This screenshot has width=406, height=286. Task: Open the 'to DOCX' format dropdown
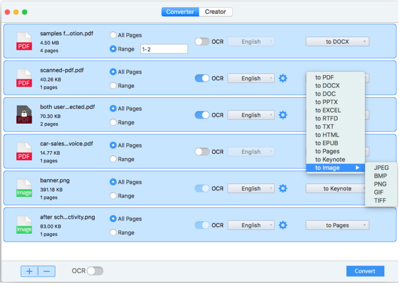pyautogui.click(x=337, y=41)
